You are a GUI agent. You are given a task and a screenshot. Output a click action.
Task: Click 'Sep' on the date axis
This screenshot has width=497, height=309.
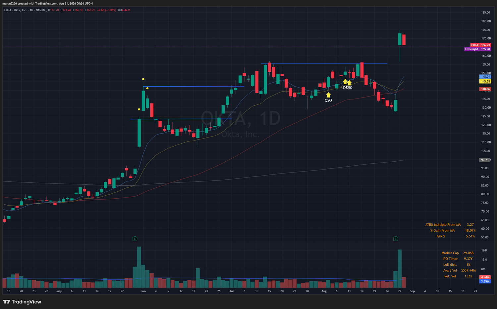[412, 291]
